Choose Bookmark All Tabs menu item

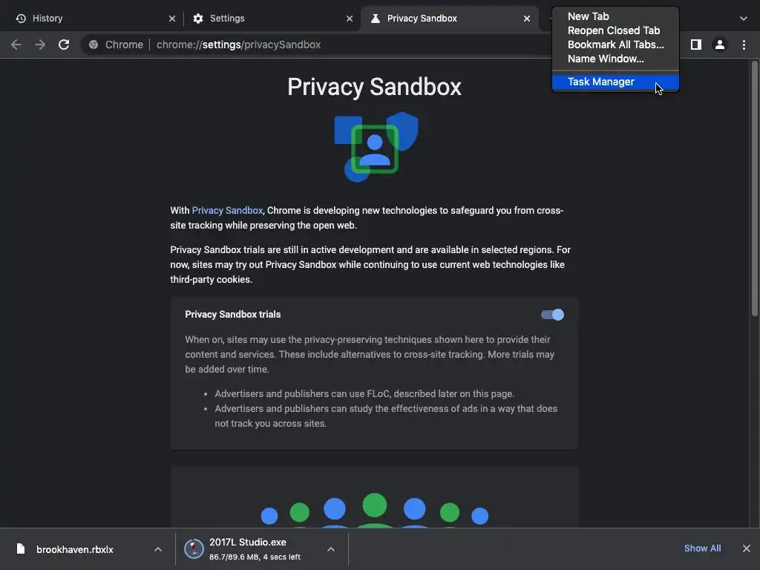click(x=615, y=45)
